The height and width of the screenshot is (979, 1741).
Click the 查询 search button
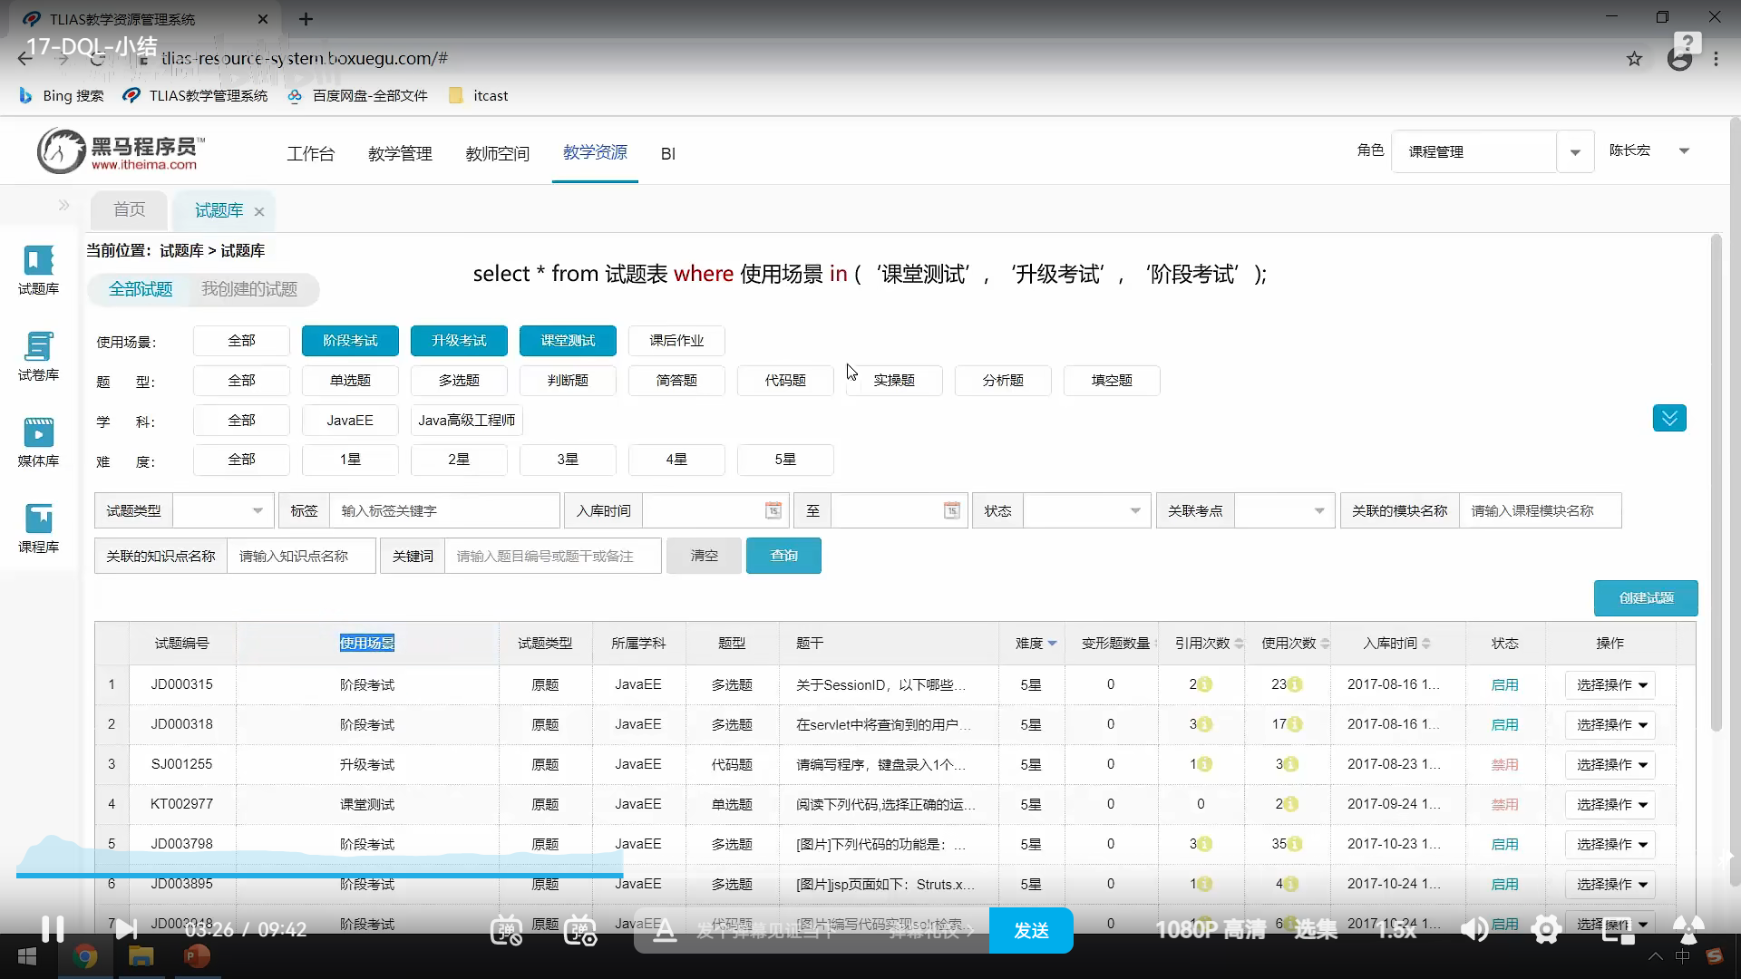(x=783, y=556)
